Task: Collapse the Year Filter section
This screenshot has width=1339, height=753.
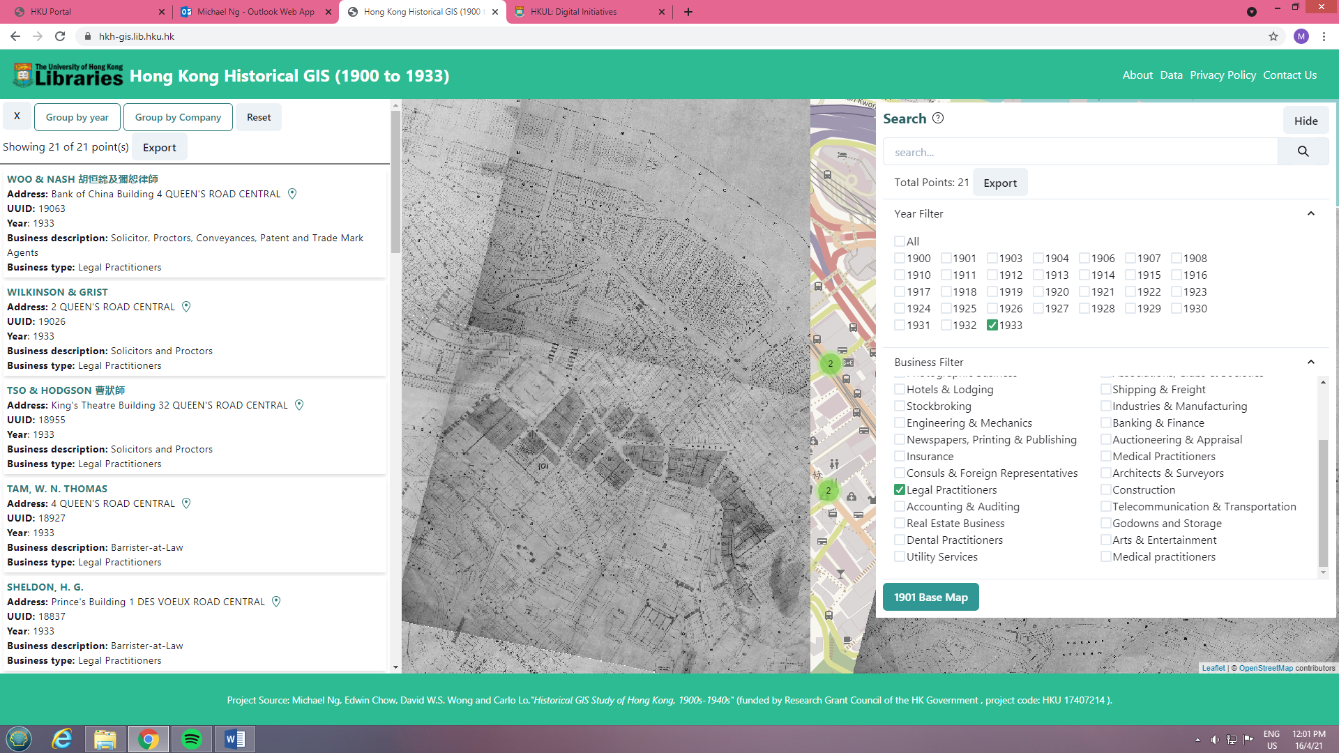Action: [x=1310, y=214]
